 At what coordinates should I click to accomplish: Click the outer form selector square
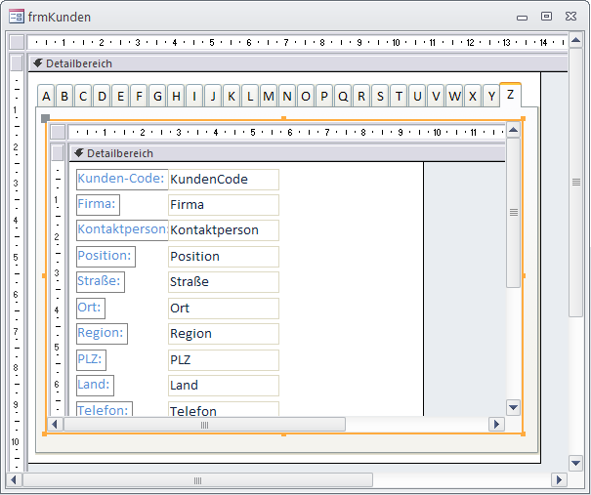[x=16, y=42]
